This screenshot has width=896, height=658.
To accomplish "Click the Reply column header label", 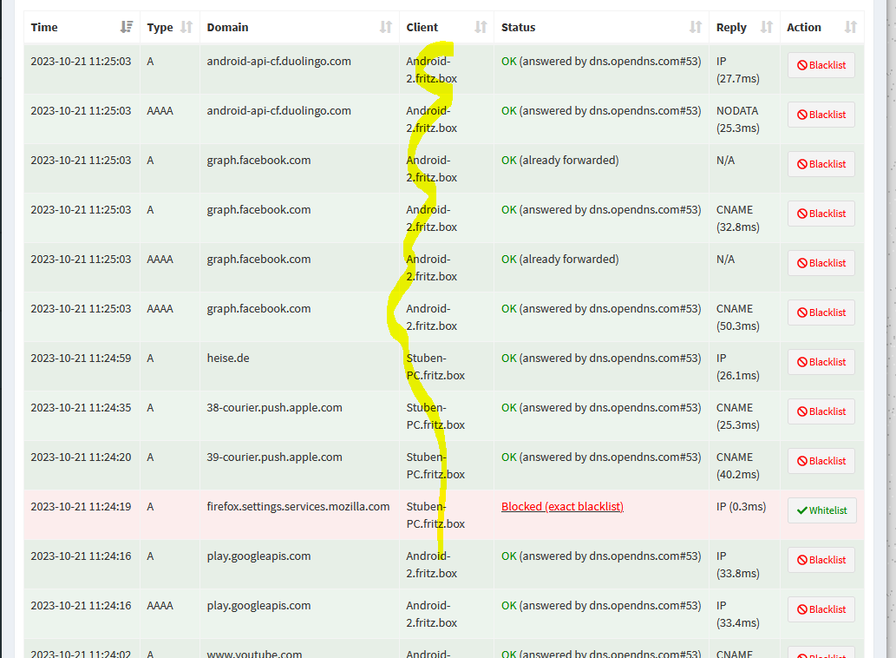I will (731, 28).
